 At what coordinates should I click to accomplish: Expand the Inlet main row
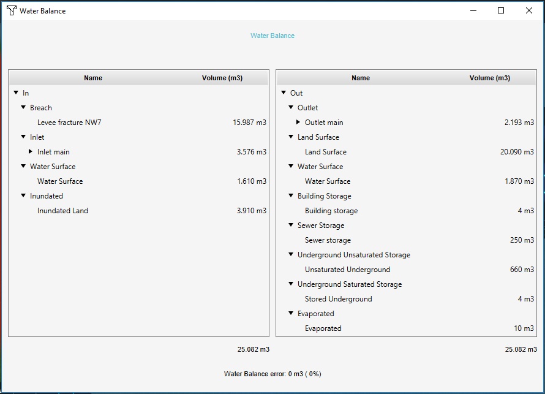31,152
